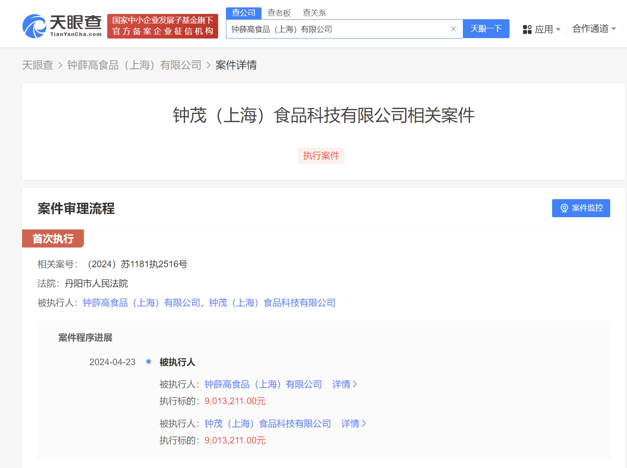Open 钟茂食品科技 link under 案件程序进展
This screenshot has width=627, height=468.
[x=268, y=424]
